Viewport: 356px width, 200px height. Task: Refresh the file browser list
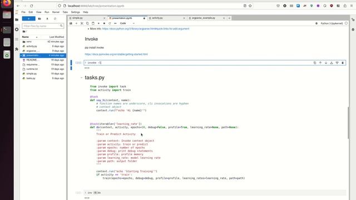coord(55,18)
